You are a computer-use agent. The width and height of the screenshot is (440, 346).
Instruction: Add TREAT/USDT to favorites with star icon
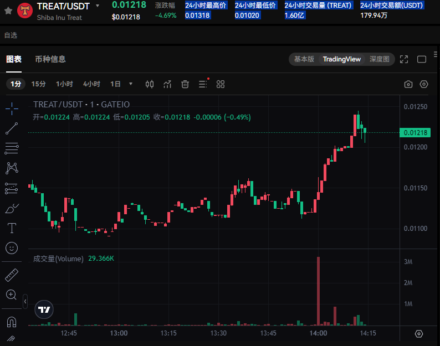8,11
